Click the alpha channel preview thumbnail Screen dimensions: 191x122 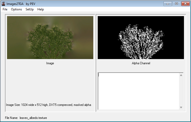click(x=141, y=38)
